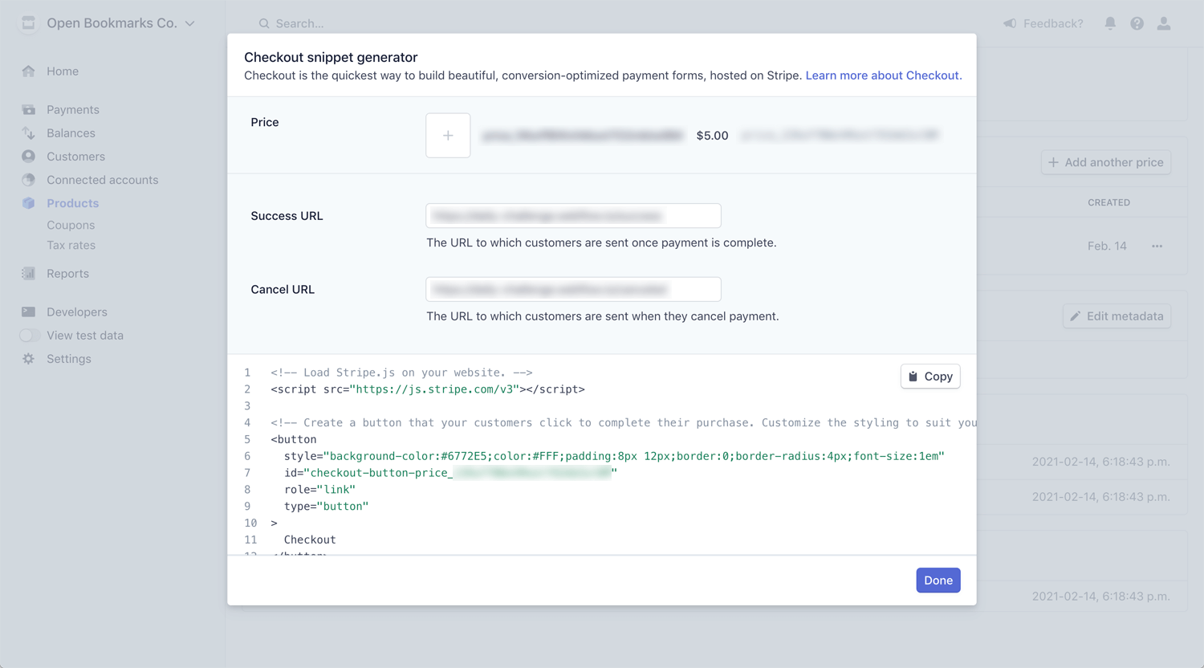This screenshot has height=668, width=1204.
Task: Focus the Cancel URL input field
Action: pyautogui.click(x=573, y=289)
